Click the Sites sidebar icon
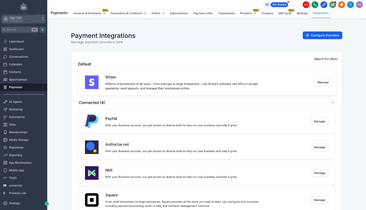Viewport: 366px width, 210px height. [x=5, y=124]
